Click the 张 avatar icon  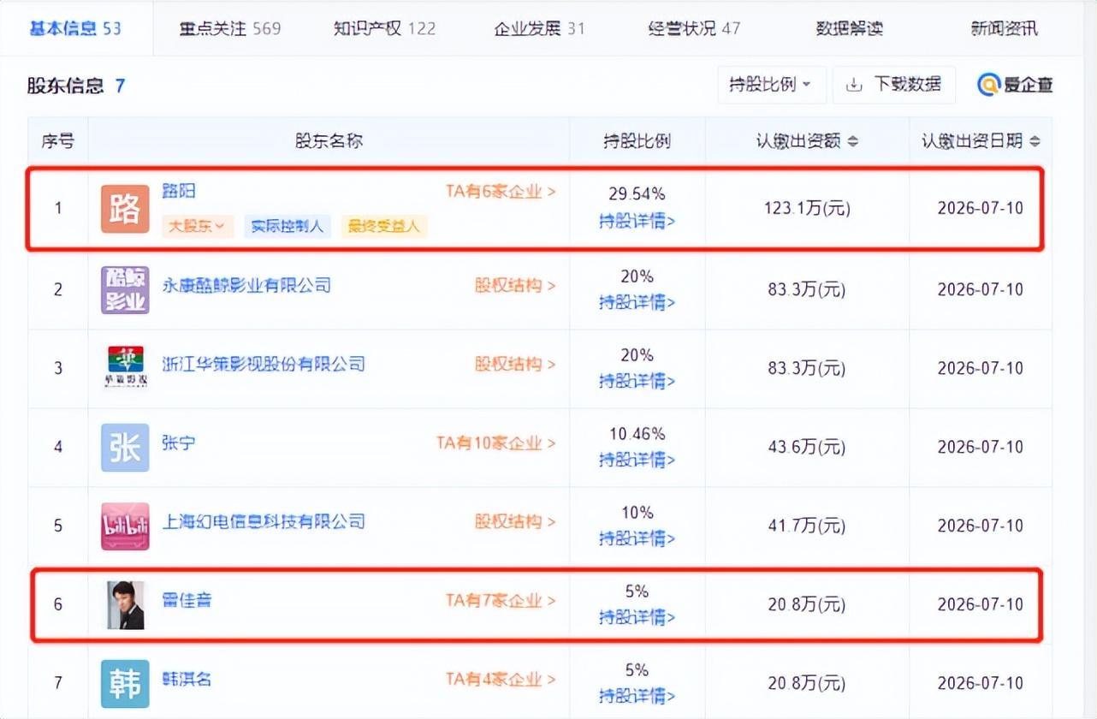(125, 447)
